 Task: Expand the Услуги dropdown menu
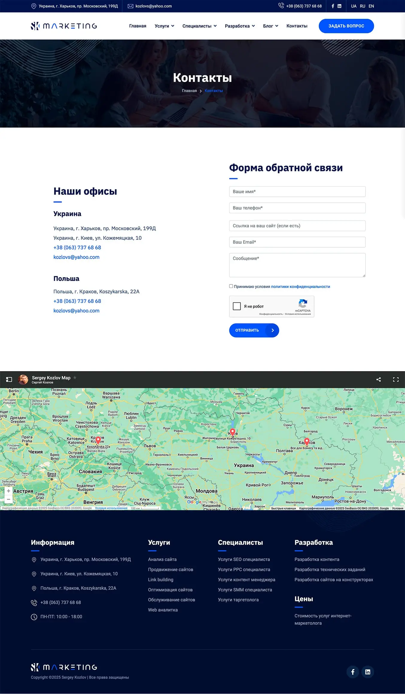click(164, 26)
